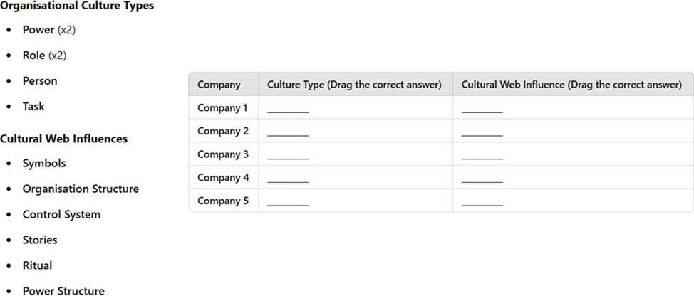Click Company 1 Cultural Web Influence blank
The image size is (694, 296).
click(x=482, y=110)
